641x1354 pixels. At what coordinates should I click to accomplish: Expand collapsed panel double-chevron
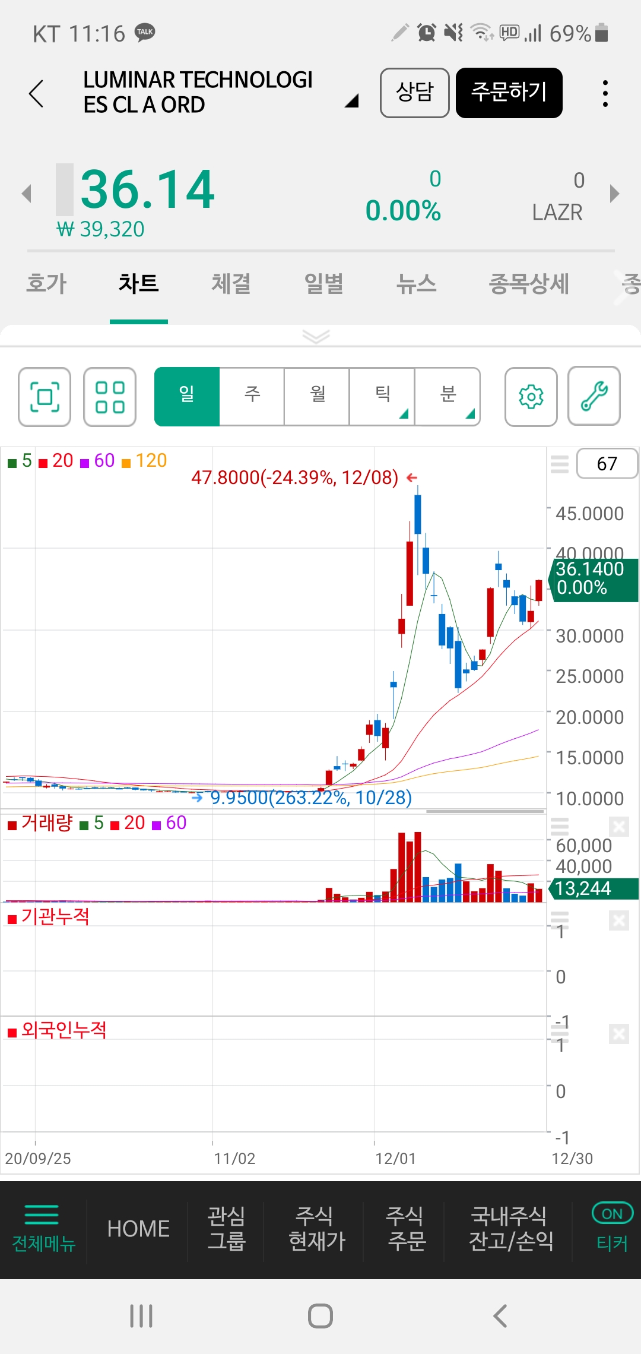[316, 337]
